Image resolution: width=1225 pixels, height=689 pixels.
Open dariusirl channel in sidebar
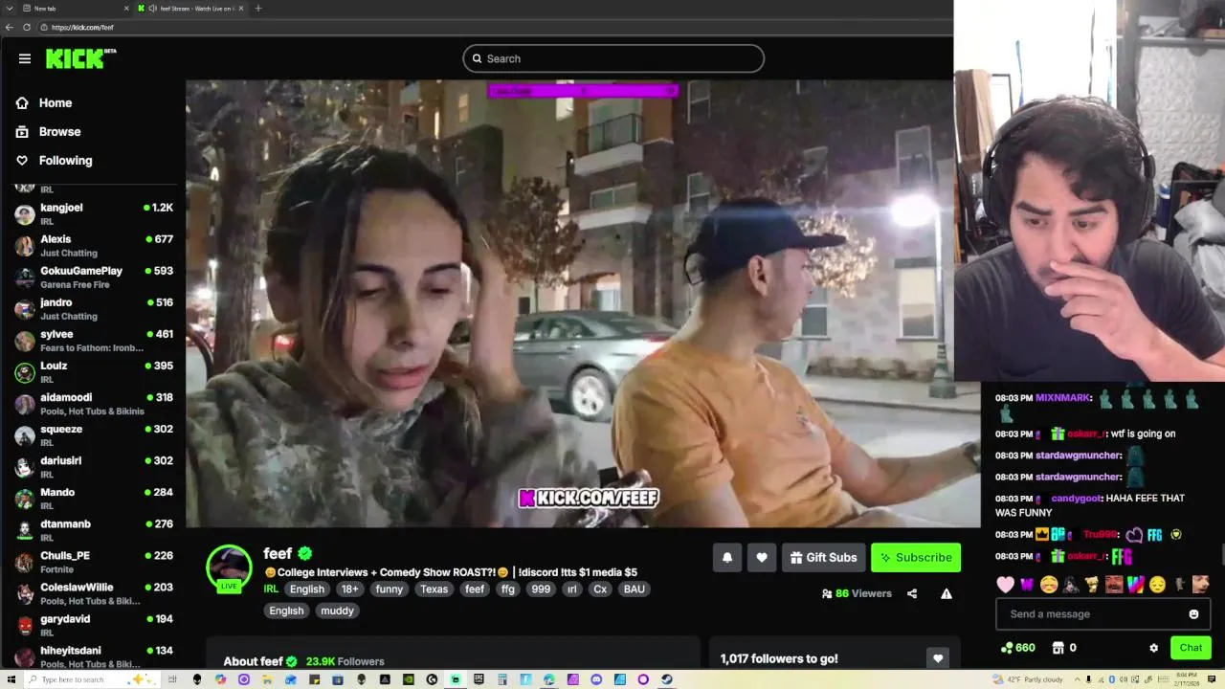tap(94, 466)
